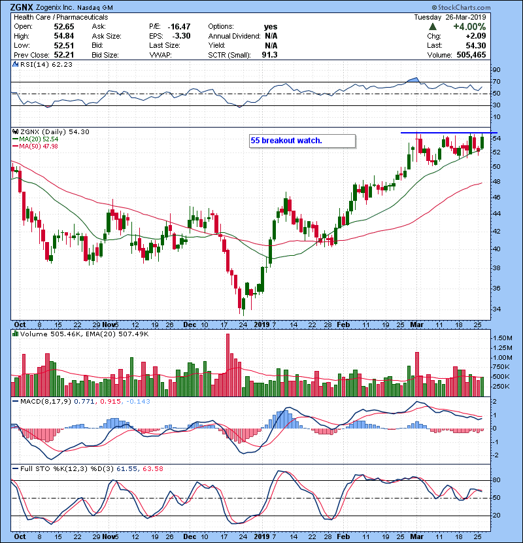This screenshot has height=543, width=523.
Task: Click the High value 54.84
Action: point(63,36)
